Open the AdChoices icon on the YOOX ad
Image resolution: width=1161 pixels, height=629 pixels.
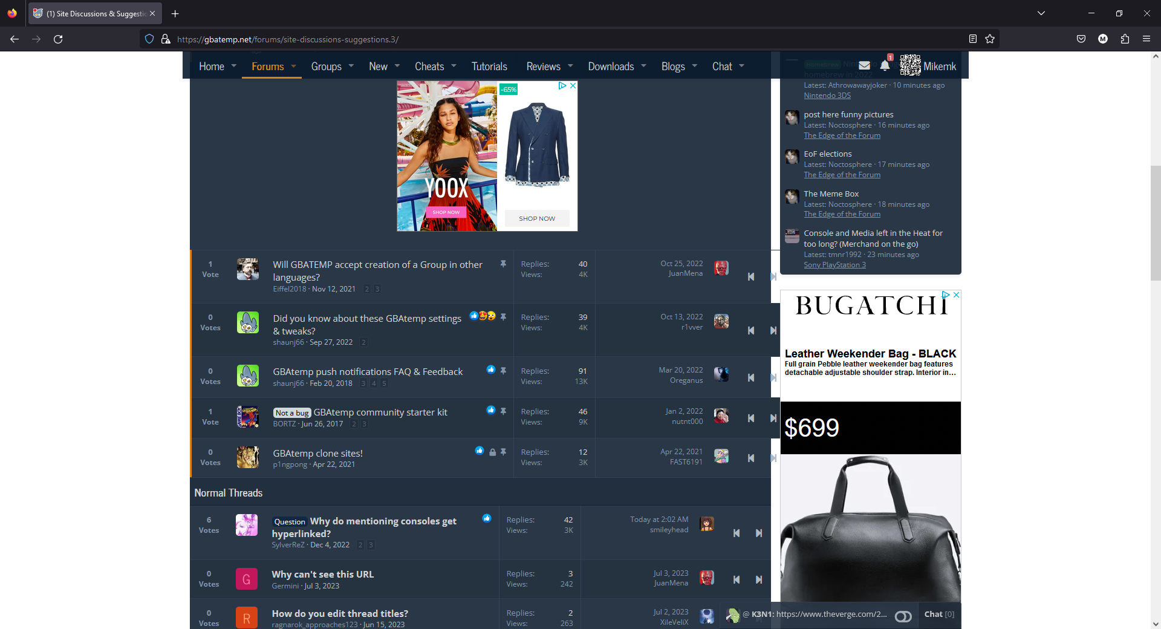tap(562, 85)
